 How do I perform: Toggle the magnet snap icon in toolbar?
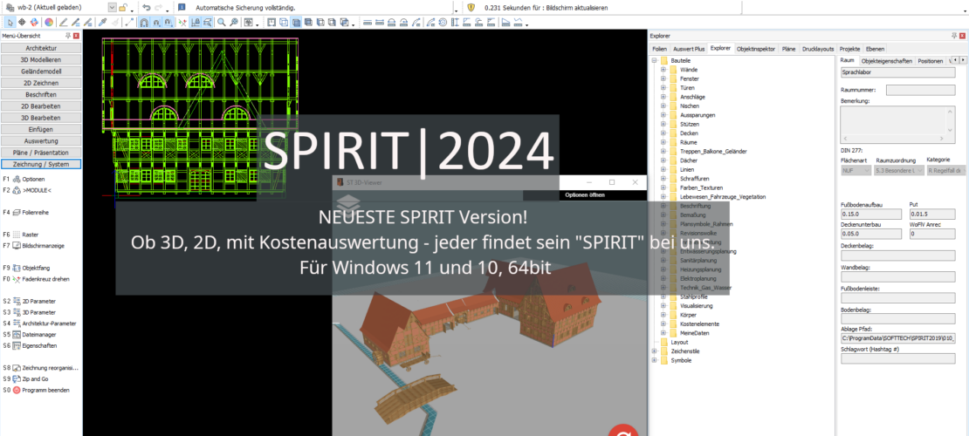point(143,22)
